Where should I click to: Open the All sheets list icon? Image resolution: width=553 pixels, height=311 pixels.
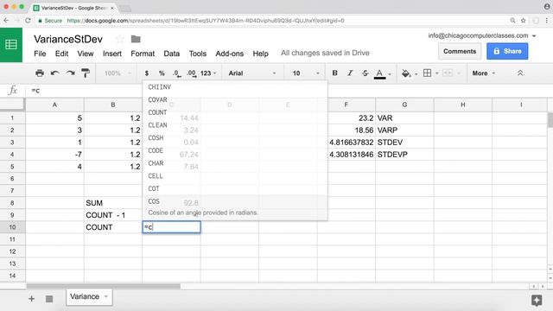coord(49,299)
